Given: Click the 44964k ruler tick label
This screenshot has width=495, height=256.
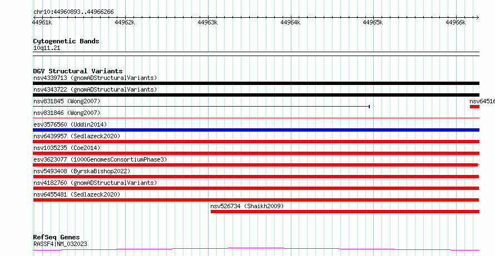Looking at the screenshot, I should click(290, 22).
